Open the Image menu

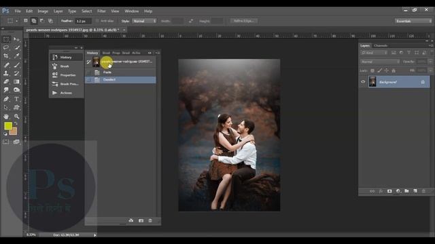(x=43, y=11)
